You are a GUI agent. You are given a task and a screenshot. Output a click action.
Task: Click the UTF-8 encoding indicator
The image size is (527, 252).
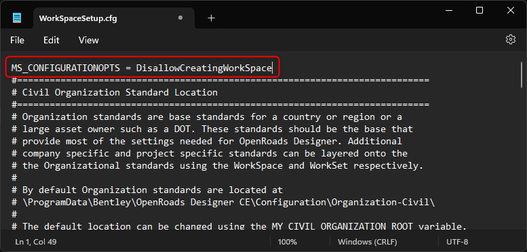457,242
